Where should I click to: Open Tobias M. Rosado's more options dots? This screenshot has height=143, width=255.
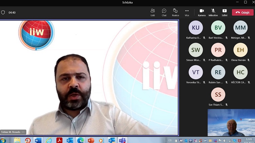pos(23,132)
